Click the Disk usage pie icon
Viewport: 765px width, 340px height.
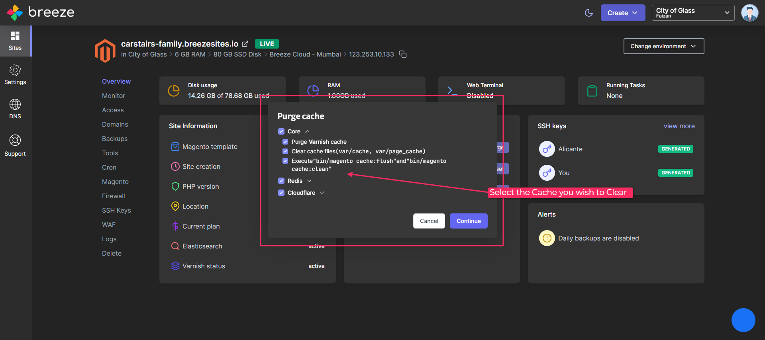pyautogui.click(x=174, y=91)
